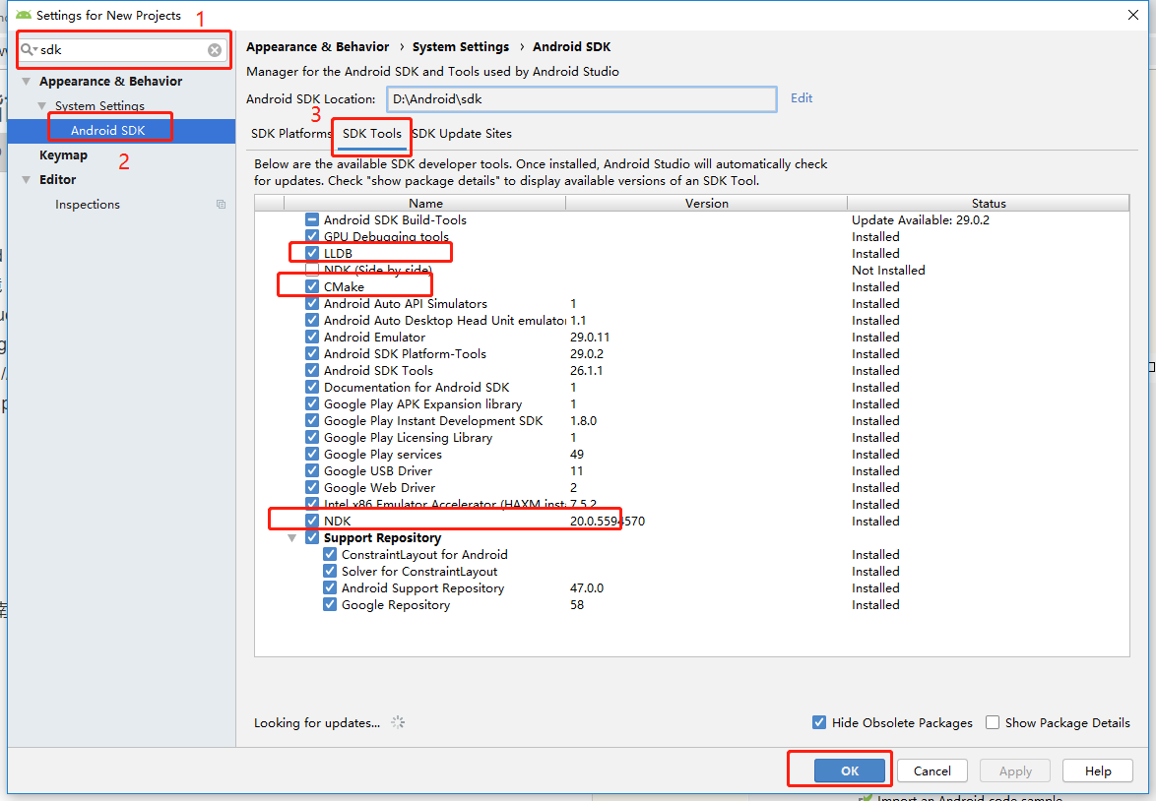The image size is (1156, 801).
Task: Uncheck the CMake checkbox
Action: (312, 286)
